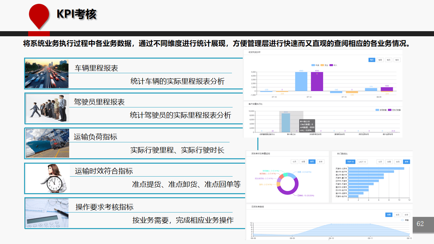Viewport: 434px width, 244px height.
Task: Click the text 按业务需要,完成相应业务操作
Action: (183, 220)
